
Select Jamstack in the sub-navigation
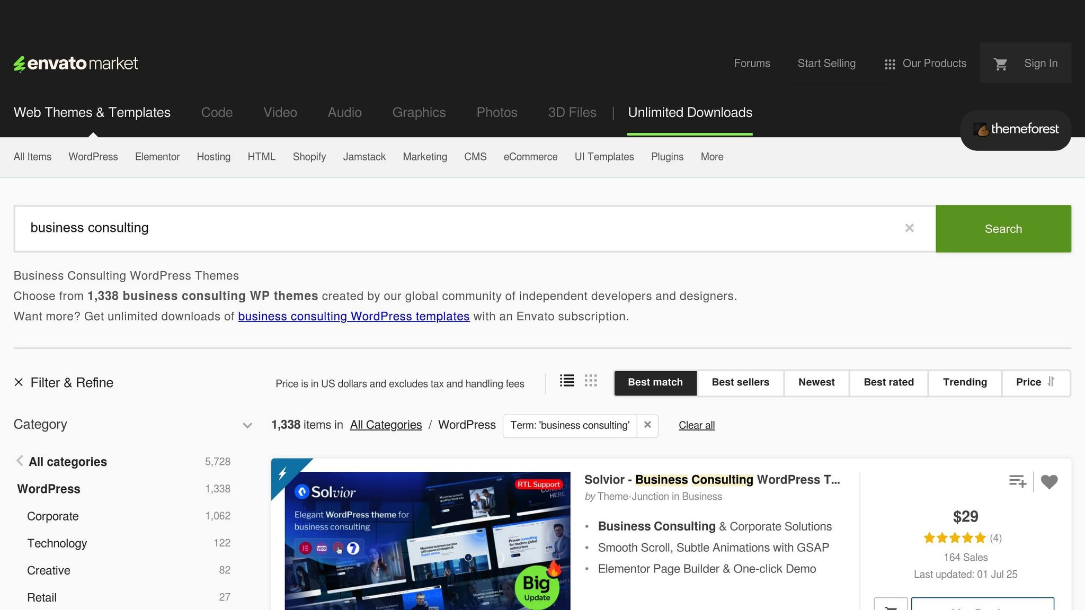364,157
